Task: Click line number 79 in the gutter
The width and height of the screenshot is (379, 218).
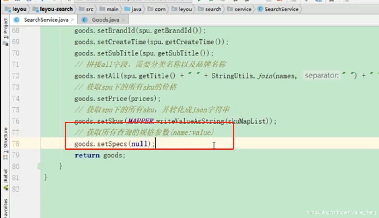Action: 16,155
